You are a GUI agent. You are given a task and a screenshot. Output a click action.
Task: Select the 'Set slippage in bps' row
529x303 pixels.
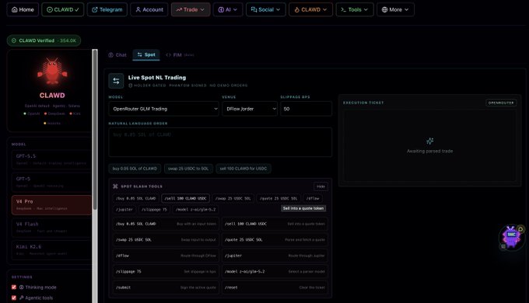tap(166, 271)
